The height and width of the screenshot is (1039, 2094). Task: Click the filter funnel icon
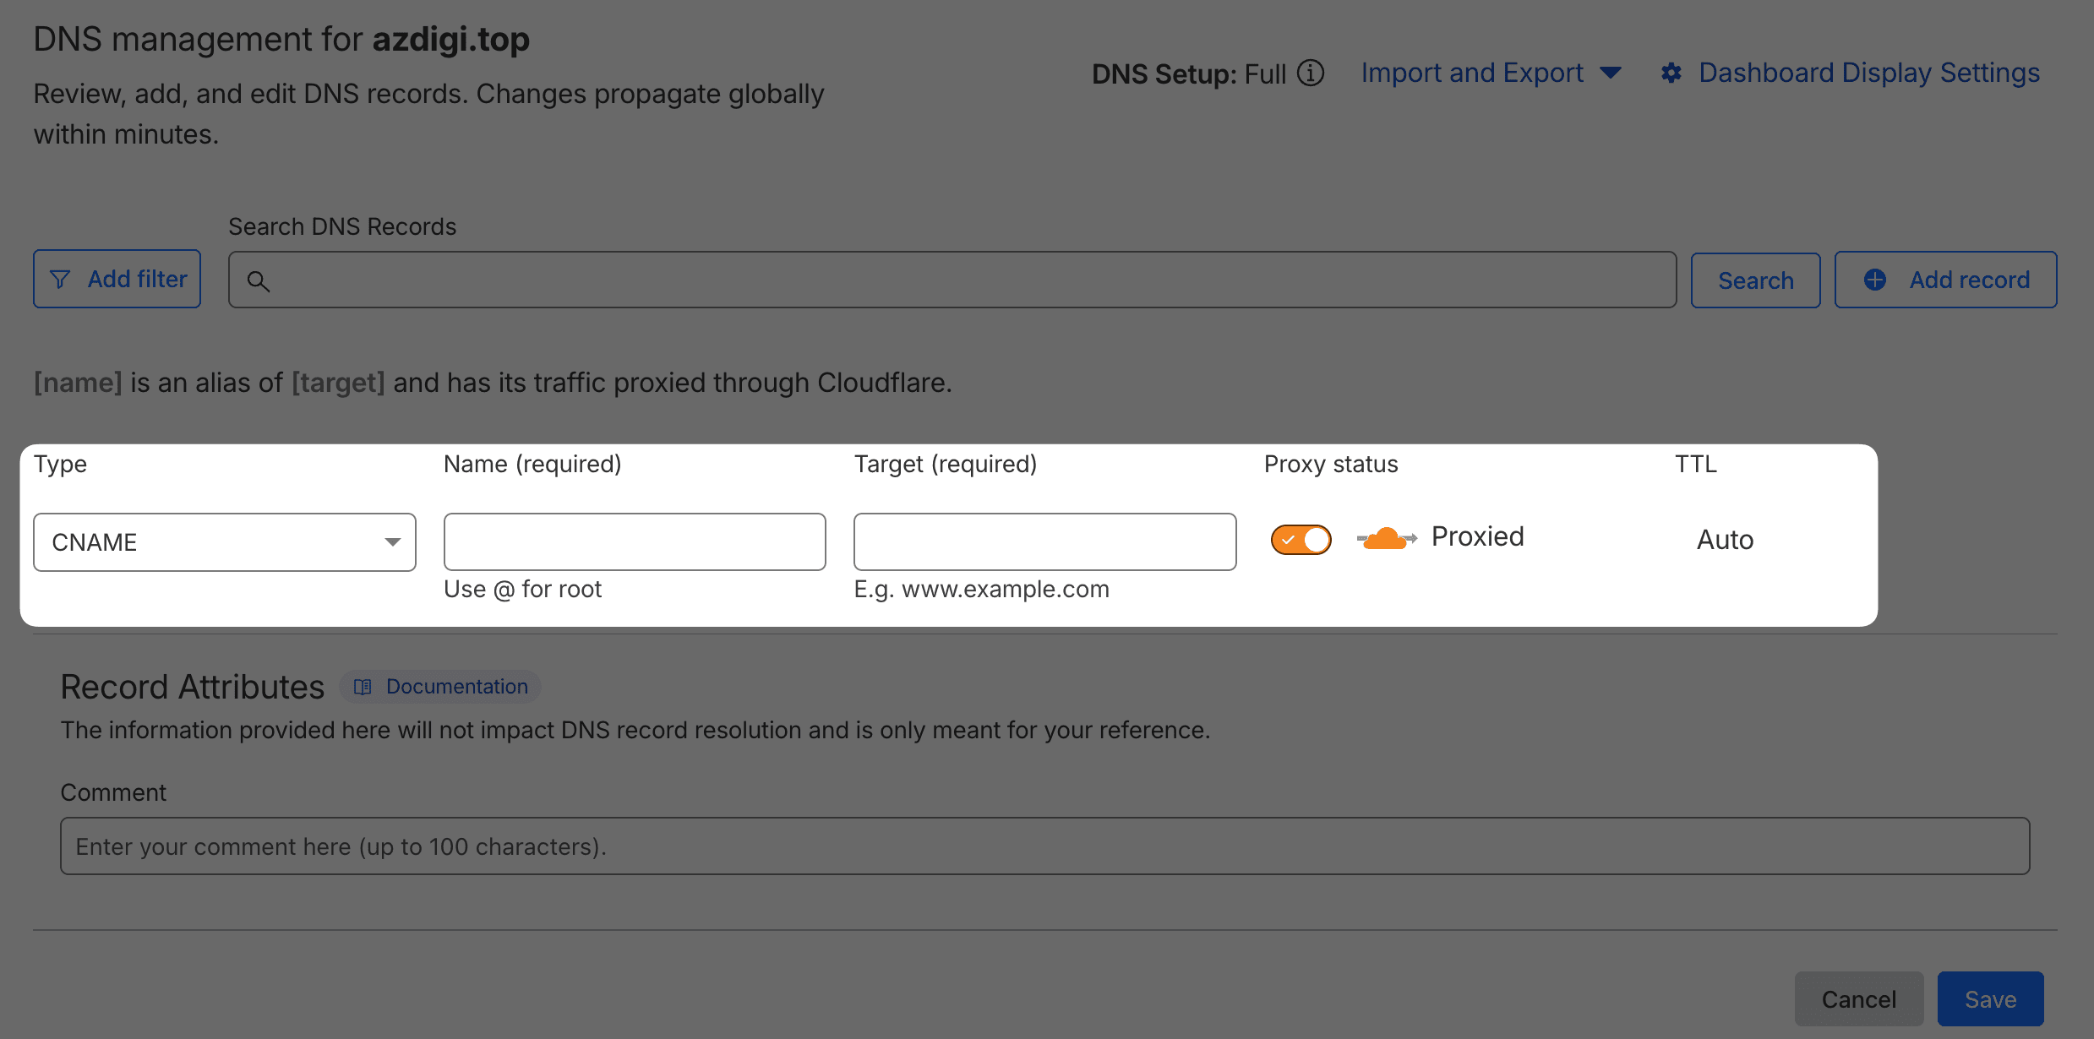[x=60, y=280]
